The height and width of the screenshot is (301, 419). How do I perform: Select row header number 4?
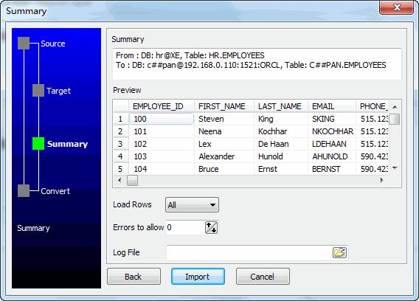121,156
